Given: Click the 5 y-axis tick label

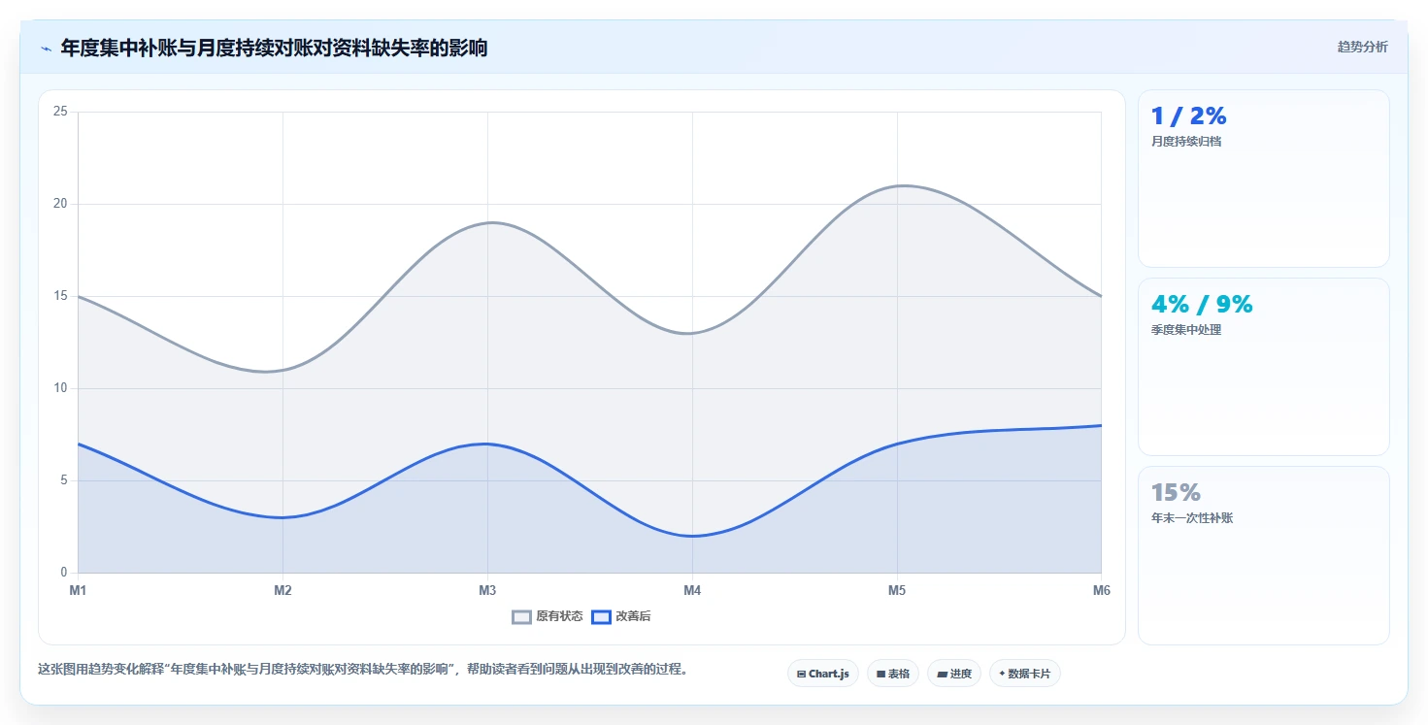Looking at the screenshot, I should click(63, 480).
